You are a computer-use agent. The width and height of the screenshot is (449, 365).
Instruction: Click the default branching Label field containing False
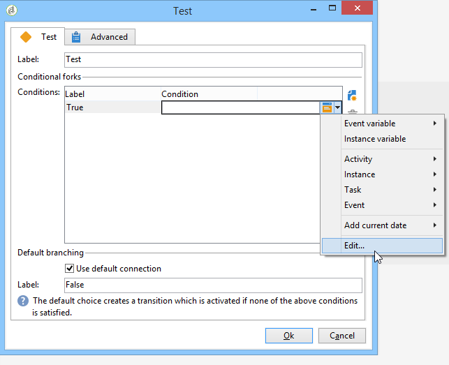coord(214,285)
